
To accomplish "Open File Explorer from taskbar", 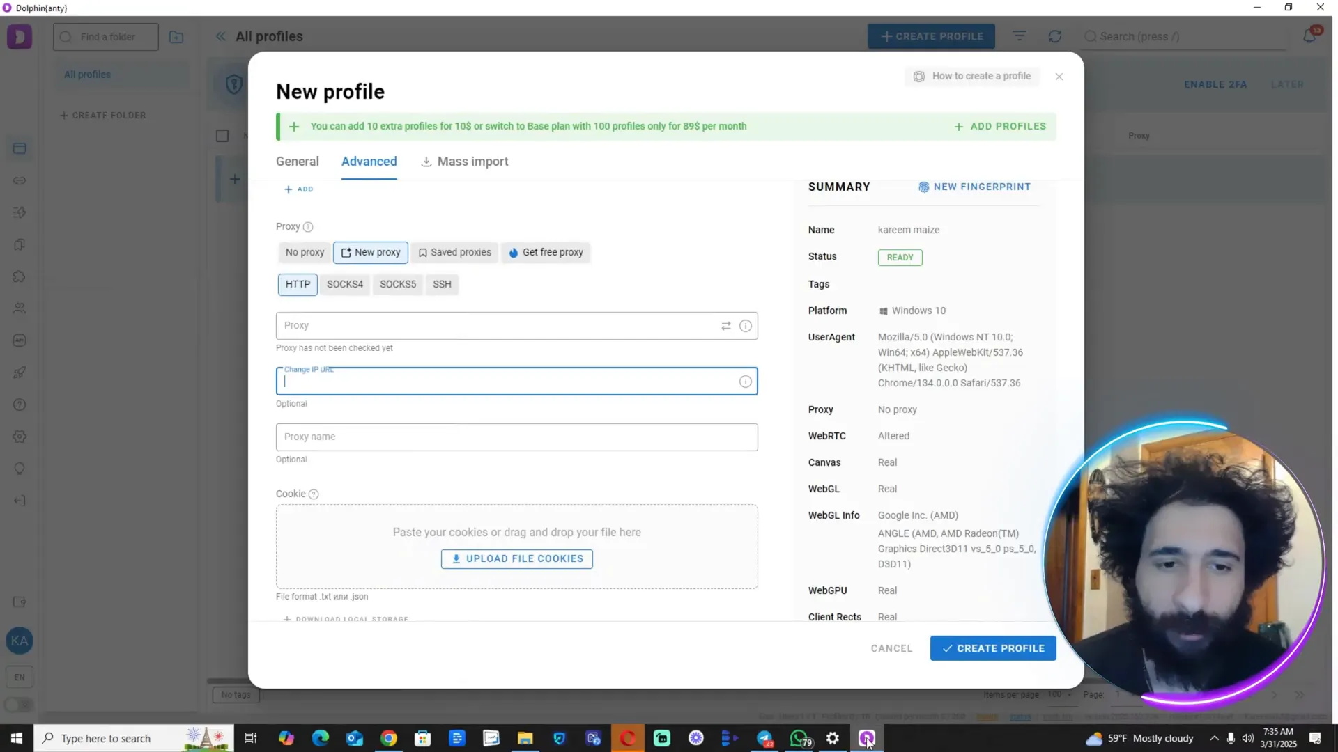I will pyautogui.click(x=525, y=738).
